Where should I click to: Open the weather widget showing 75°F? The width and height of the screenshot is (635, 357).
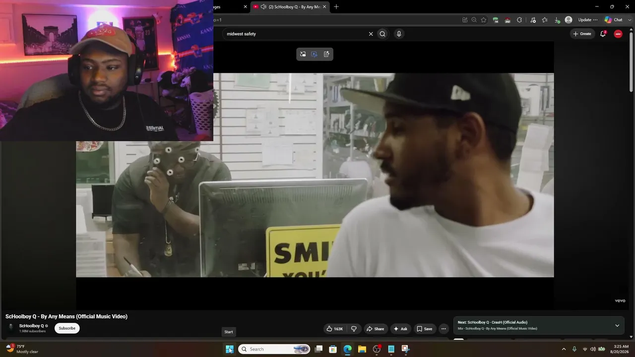[22, 349]
